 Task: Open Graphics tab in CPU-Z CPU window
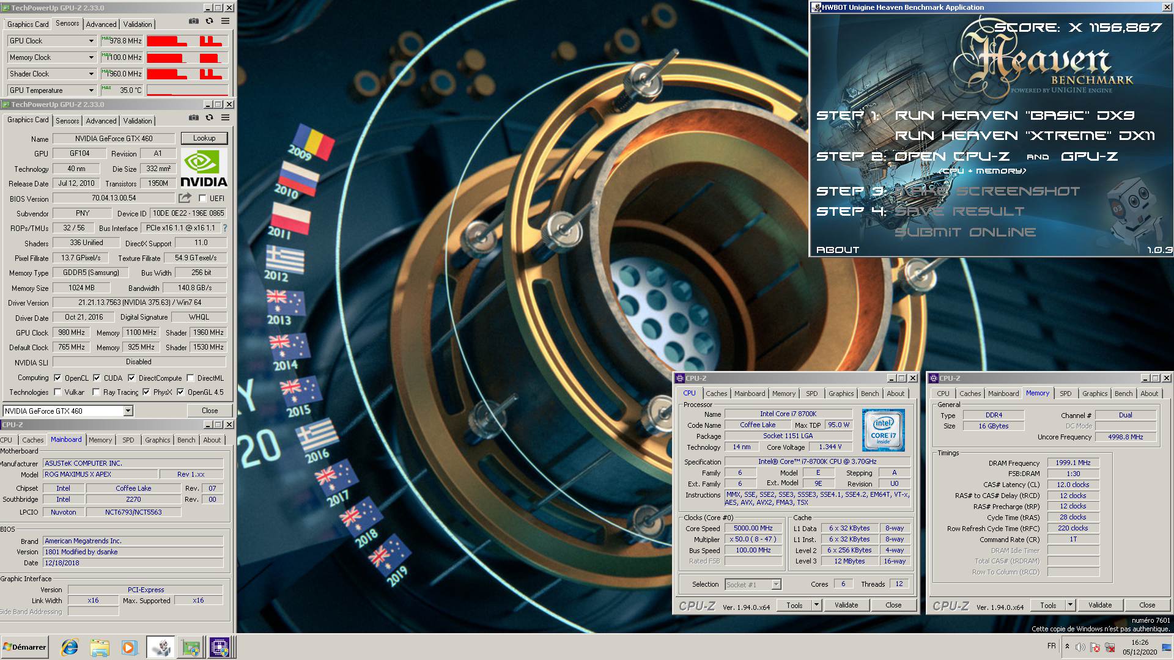[x=841, y=394]
